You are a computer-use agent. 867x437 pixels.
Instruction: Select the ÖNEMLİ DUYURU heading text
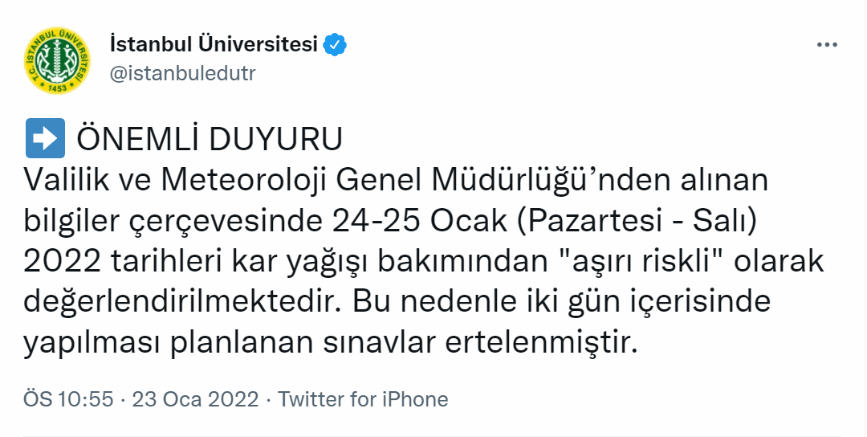pyautogui.click(x=210, y=139)
